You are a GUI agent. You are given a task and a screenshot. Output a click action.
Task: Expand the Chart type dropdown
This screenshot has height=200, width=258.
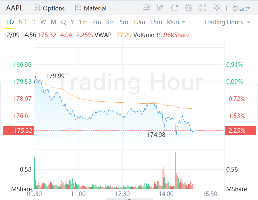241,9
